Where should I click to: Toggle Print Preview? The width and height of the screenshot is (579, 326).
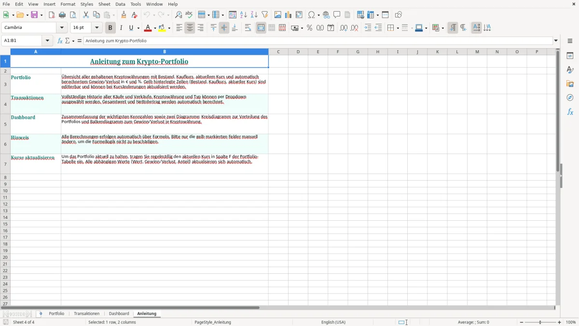pyautogui.click(x=73, y=15)
